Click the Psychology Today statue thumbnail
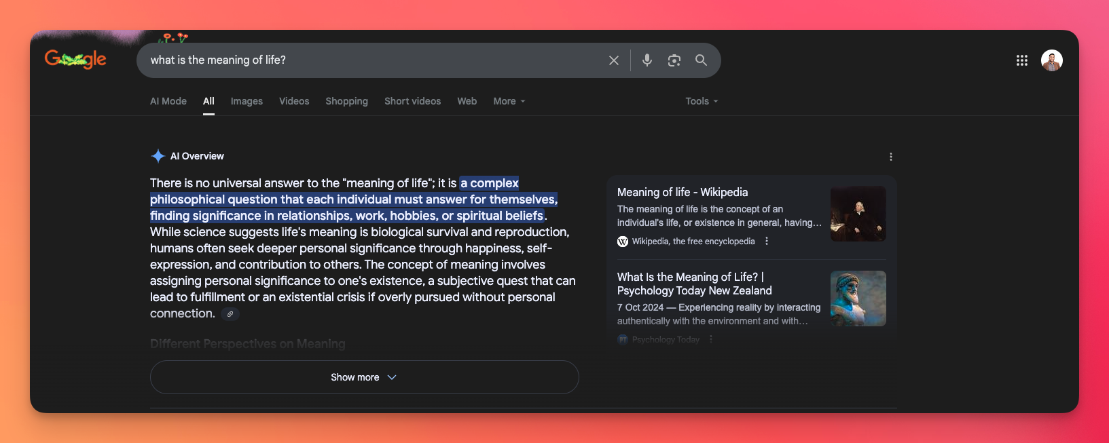Viewport: 1109px width, 443px height. point(858,298)
